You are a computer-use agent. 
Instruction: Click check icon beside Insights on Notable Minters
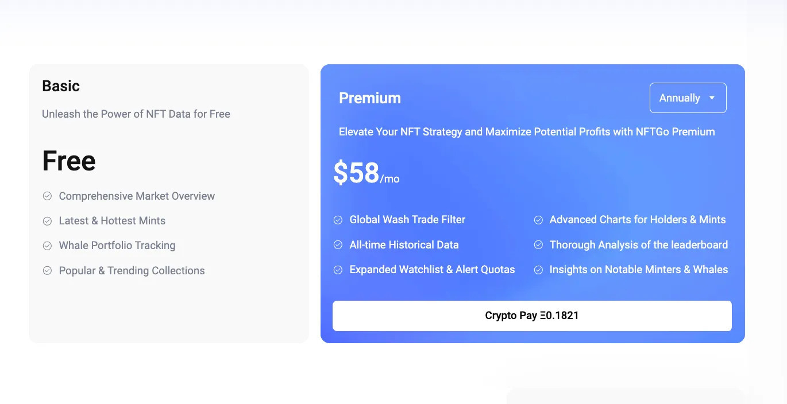538,270
